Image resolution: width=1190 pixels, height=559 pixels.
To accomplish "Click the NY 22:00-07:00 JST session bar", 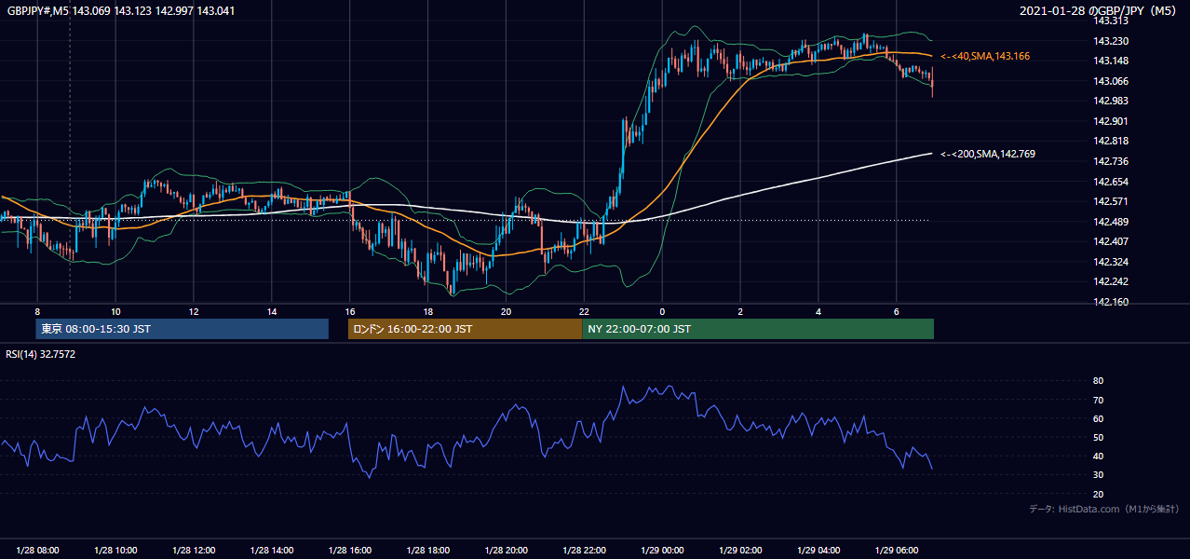I will (758, 329).
